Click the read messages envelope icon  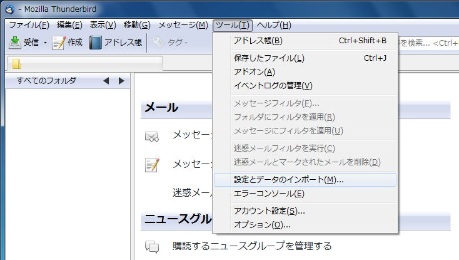point(152,137)
